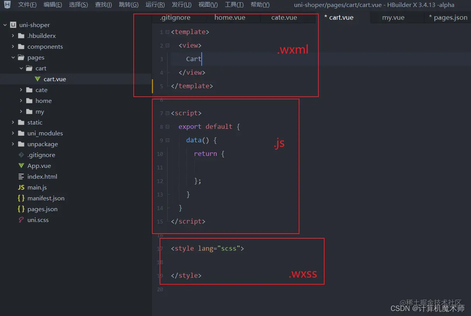The width and height of the screenshot is (471, 316).
Task: Expand the components folder chevron
Action: (x=13, y=47)
